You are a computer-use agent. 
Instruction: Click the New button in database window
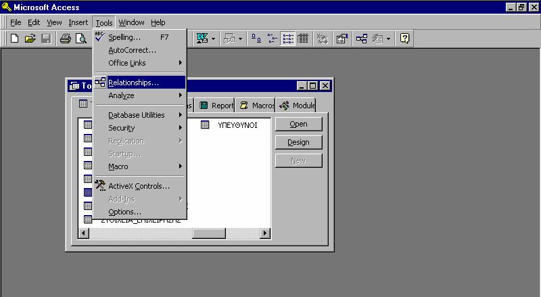[x=298, y=160]
